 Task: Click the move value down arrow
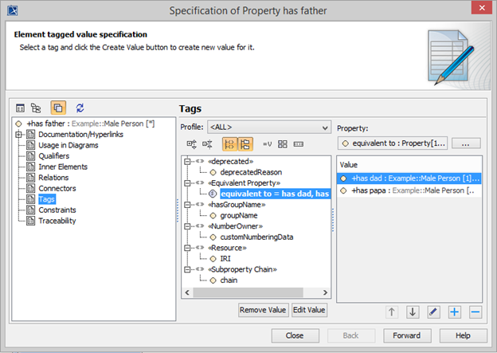413,312
